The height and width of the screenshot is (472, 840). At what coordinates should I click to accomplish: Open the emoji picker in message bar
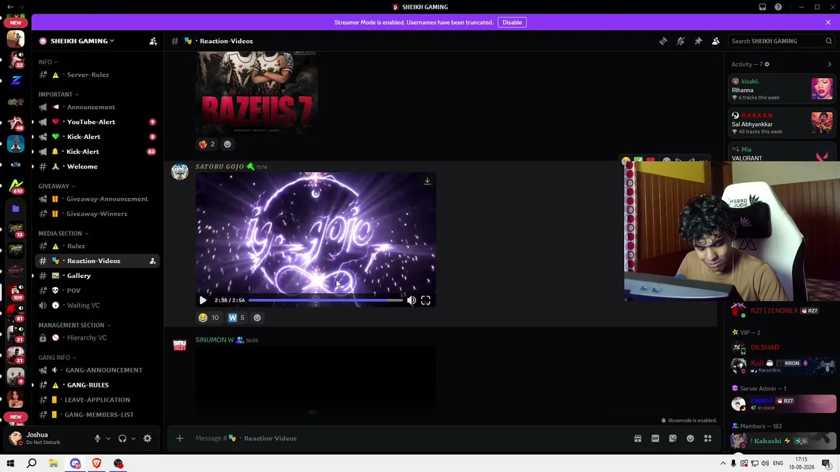(x=690, y=439)
